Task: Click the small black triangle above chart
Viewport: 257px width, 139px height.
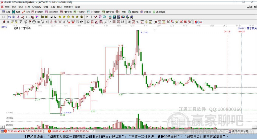Action: (154, 30)
